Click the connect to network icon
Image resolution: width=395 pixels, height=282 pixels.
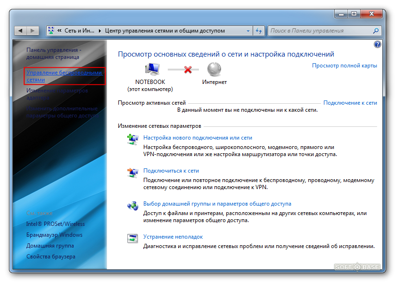(x=132, y=173)
